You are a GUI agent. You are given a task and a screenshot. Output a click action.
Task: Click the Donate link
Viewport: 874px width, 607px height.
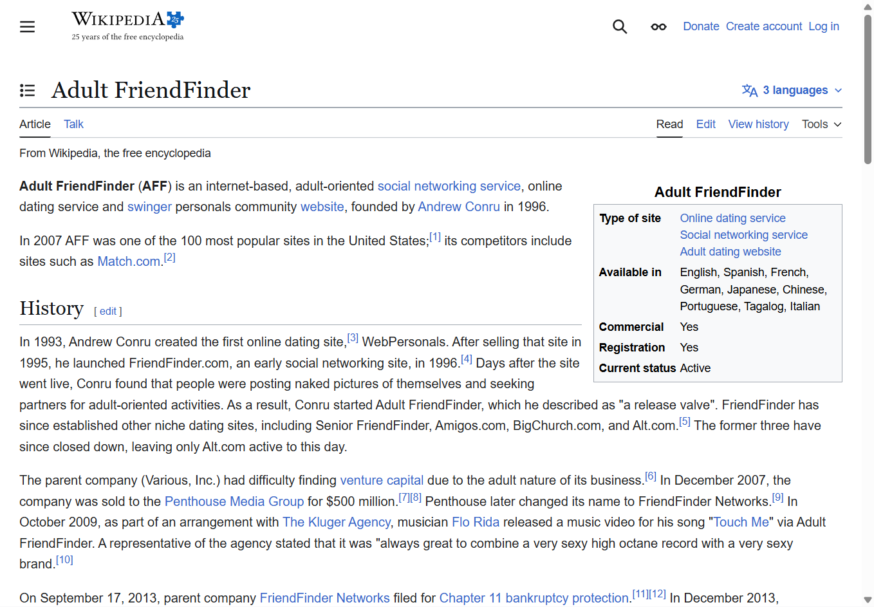701,26
